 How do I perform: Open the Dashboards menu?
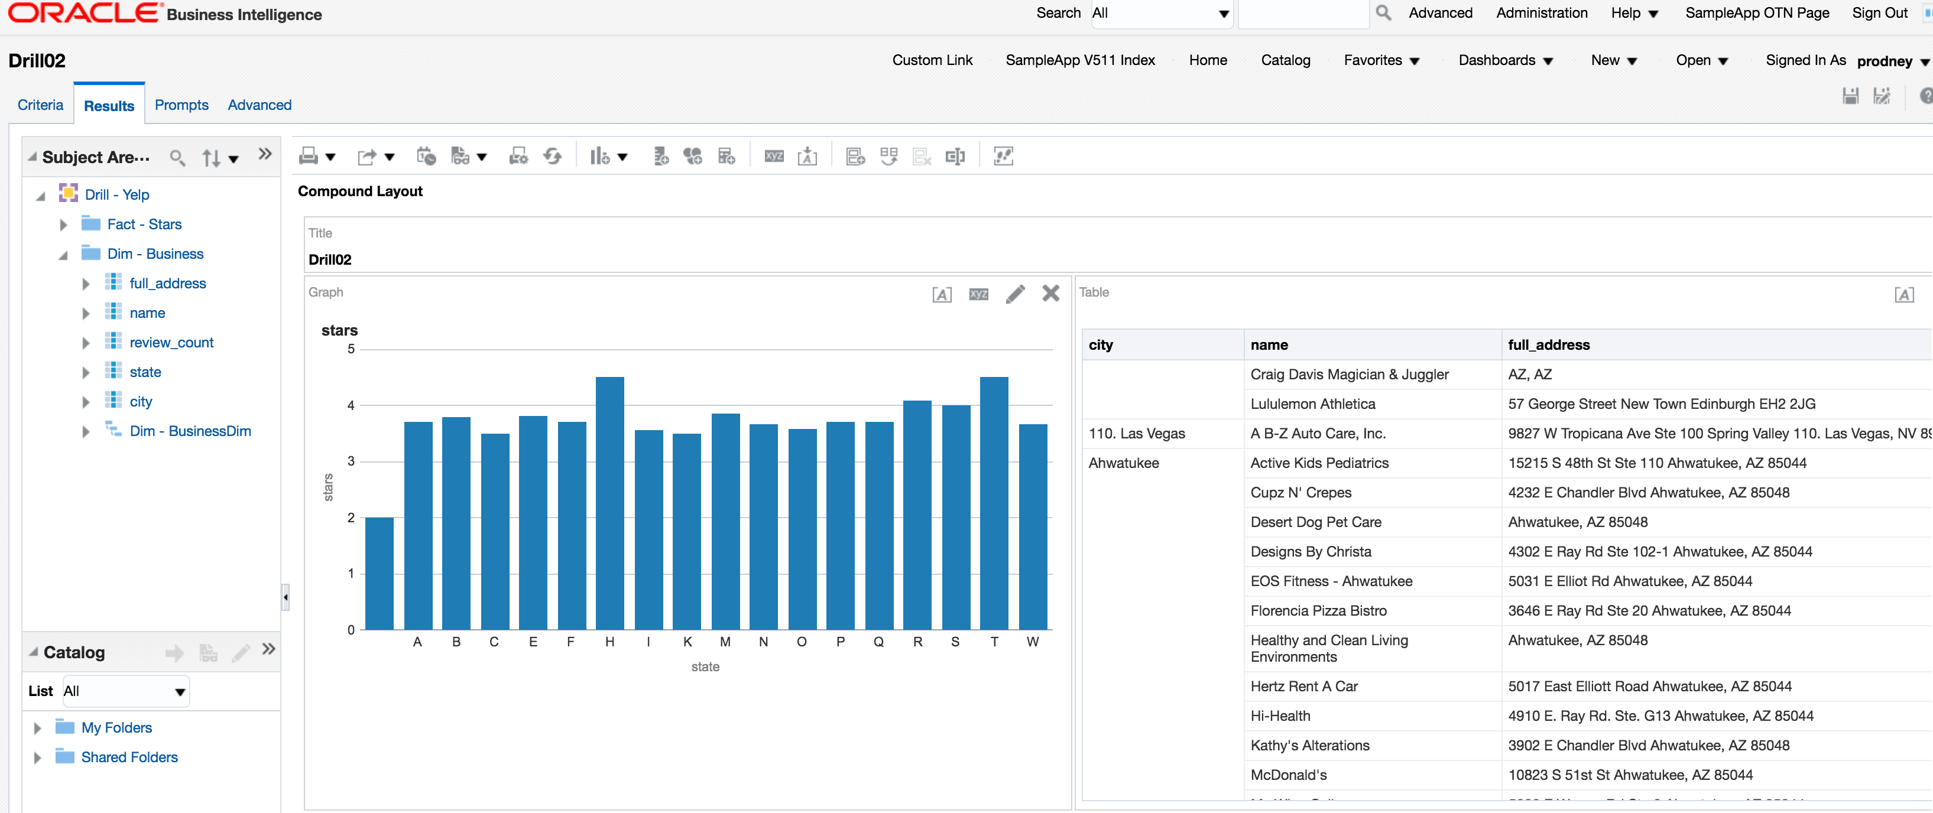1504,60
